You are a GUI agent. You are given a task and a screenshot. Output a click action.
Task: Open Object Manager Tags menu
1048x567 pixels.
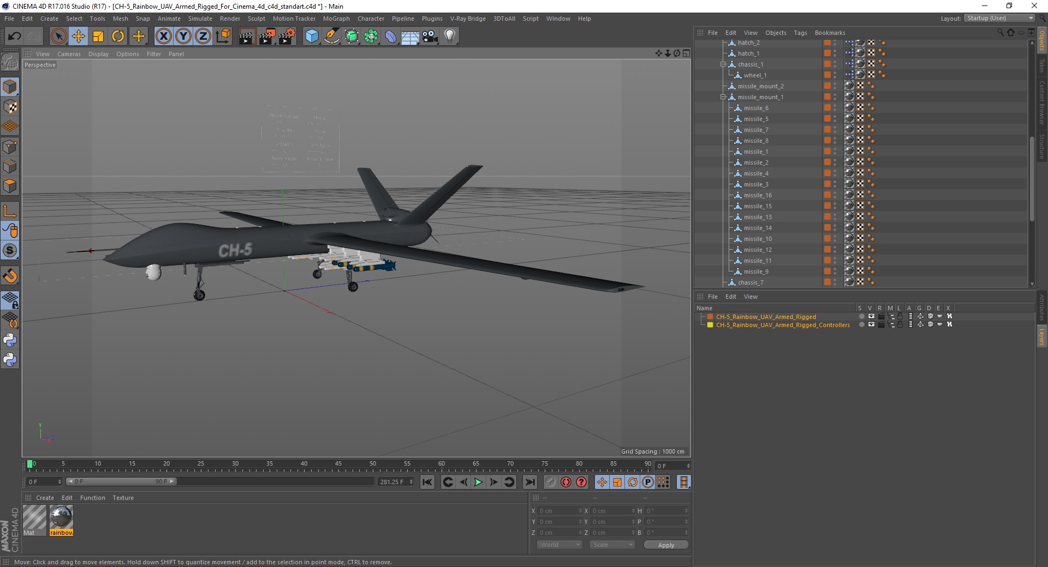click(800, 33)
